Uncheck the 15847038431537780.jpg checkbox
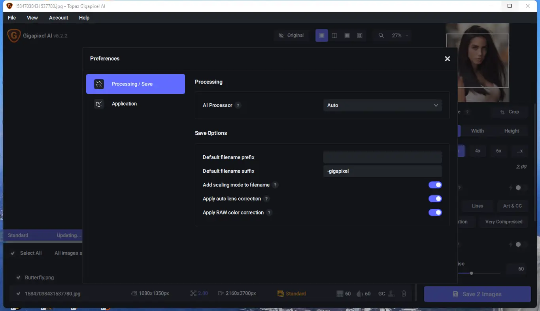Image resolution: width=540 pixels, height=311 pixels. click(x=18, y=294)
